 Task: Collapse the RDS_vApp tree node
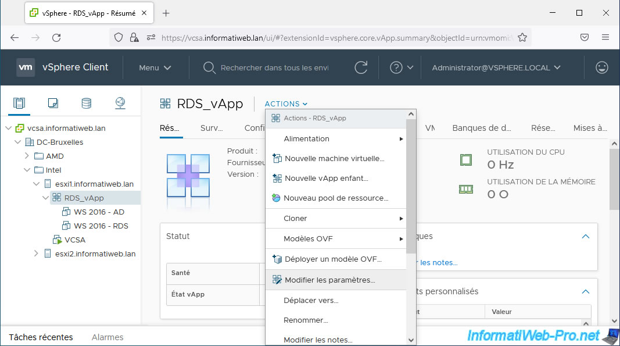[x=45, y=198]
